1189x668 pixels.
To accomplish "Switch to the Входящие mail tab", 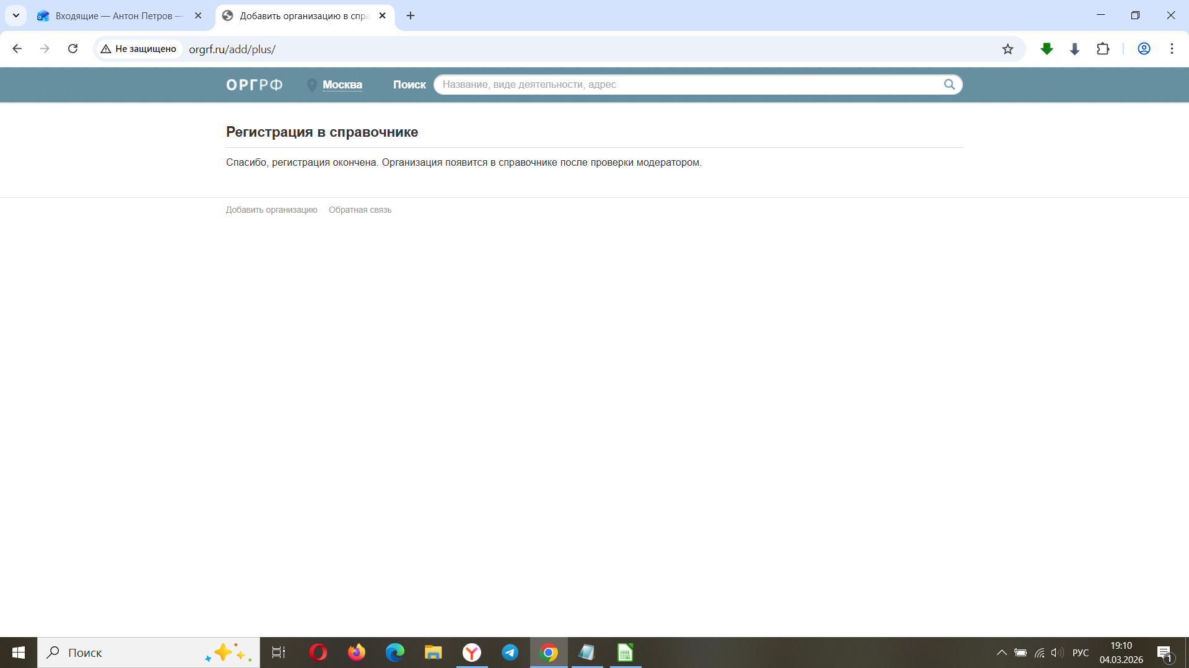I will coord(118,15).
